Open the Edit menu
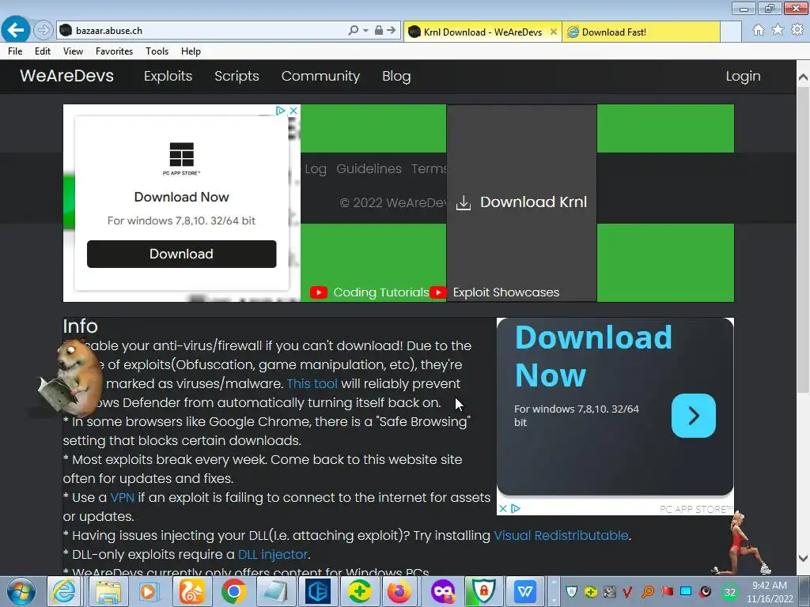Viewport: 810px width, 607px height. (43, 51)
